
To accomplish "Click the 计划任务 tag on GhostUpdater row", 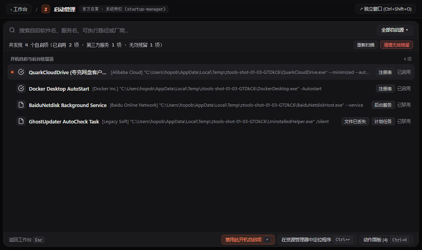I will click(383, 121).
